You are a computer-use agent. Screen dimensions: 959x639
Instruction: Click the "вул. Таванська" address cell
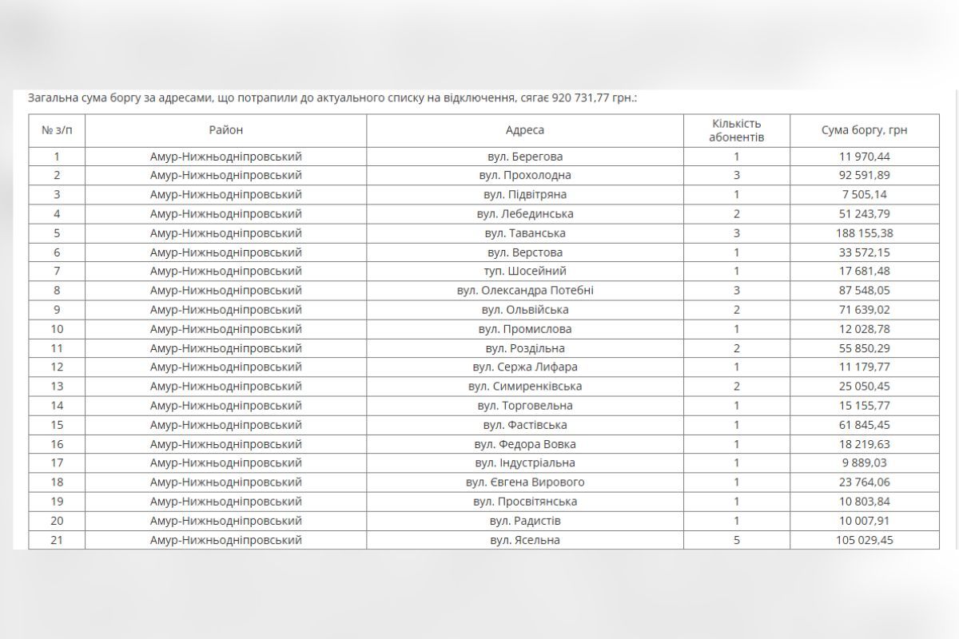point(524,233)
